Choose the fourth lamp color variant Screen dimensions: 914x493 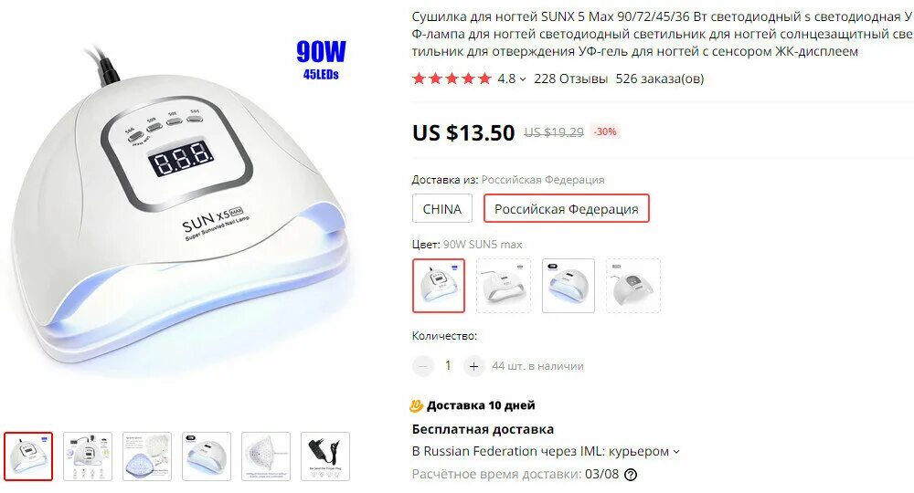pos(633,286)
